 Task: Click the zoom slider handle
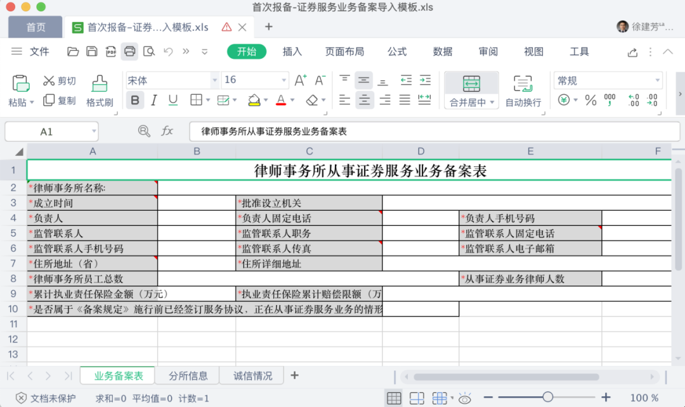(548, 397)
